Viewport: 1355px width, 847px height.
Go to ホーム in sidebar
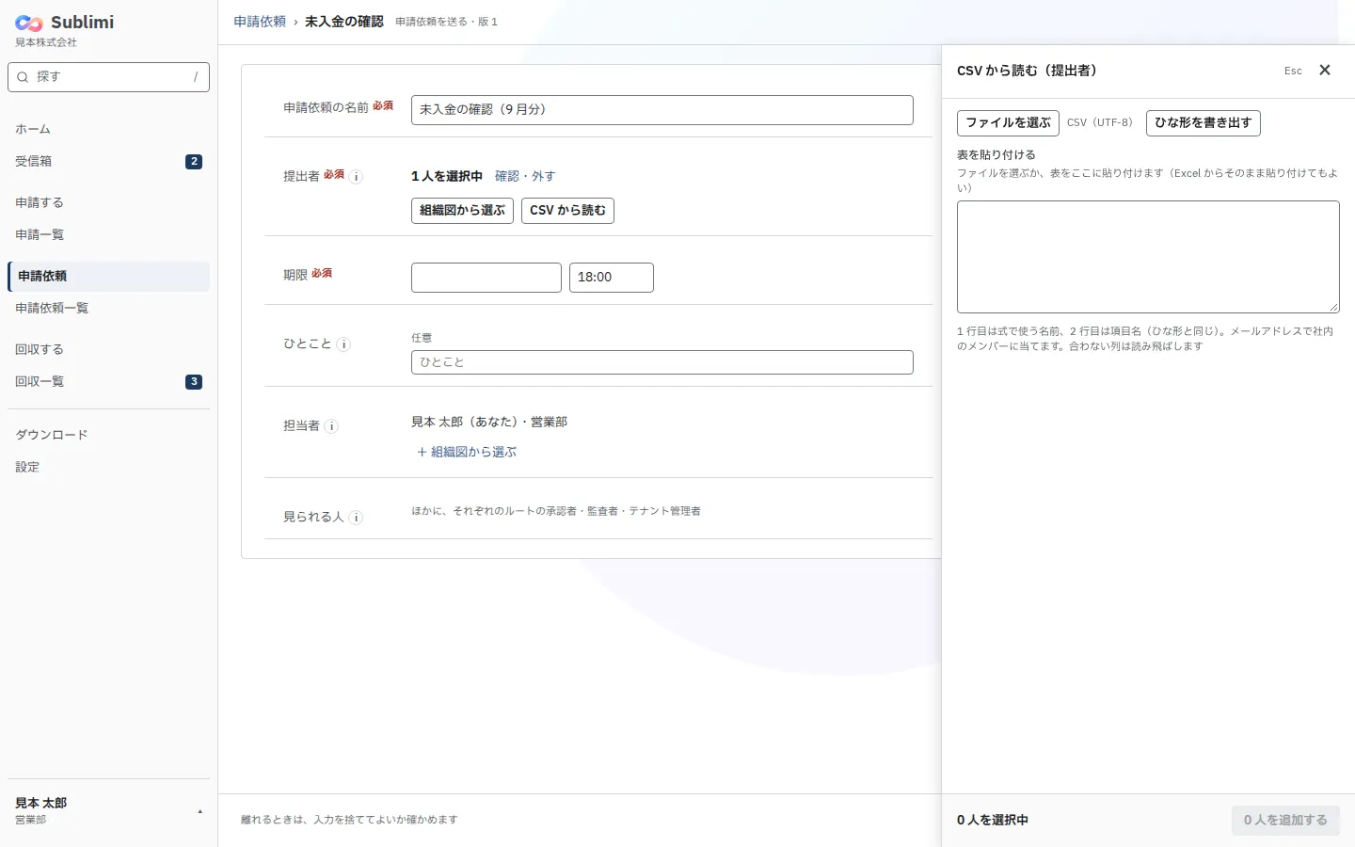108,129
